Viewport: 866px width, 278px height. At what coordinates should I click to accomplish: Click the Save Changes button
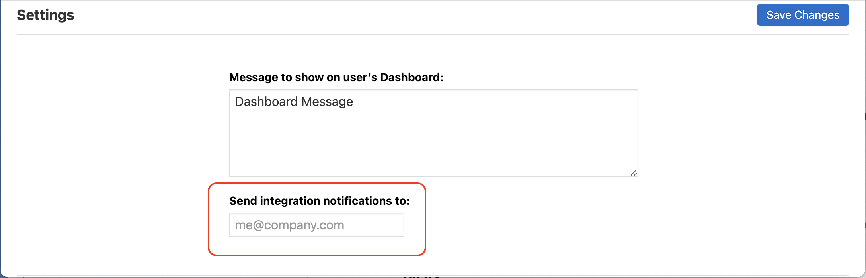click(x=803, y=15)
